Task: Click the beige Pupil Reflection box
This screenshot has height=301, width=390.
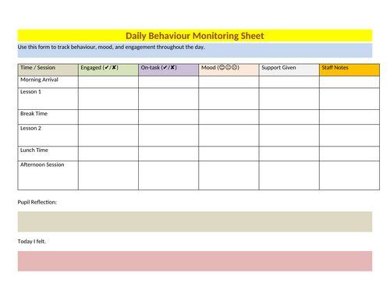Action: click(x=195, y=221)
